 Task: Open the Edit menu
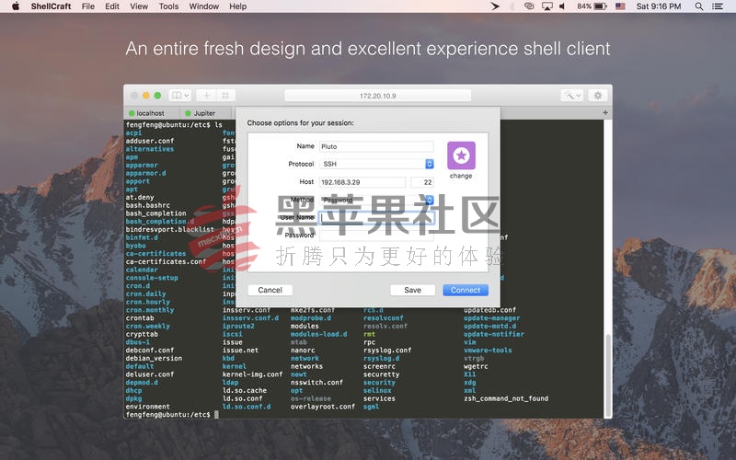(x=111, y=6)
